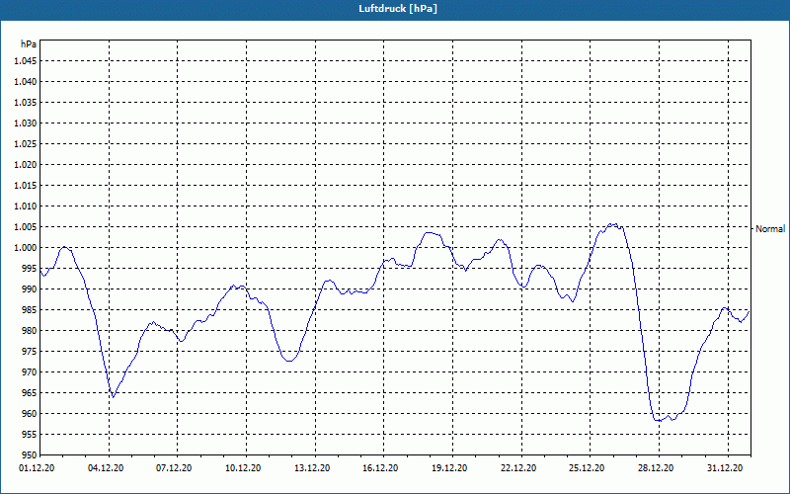Select the 'hPa' unit label

29,44
